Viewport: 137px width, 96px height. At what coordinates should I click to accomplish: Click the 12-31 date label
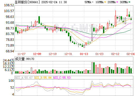pos(68,54)
